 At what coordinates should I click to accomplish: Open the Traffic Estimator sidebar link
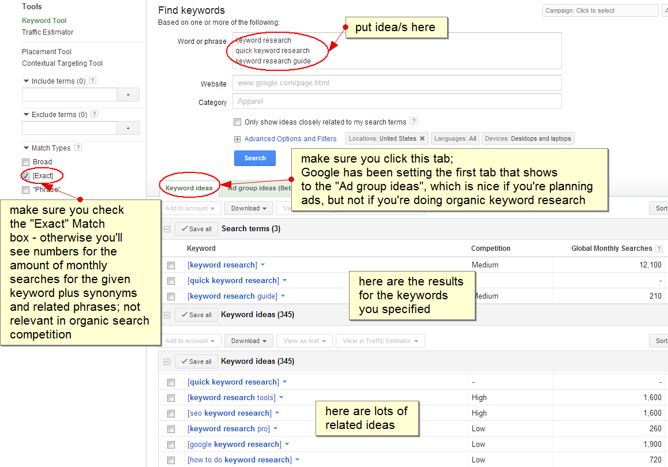(x=48, y=32)
